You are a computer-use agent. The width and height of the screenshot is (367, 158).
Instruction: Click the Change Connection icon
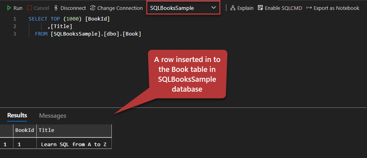92,8
